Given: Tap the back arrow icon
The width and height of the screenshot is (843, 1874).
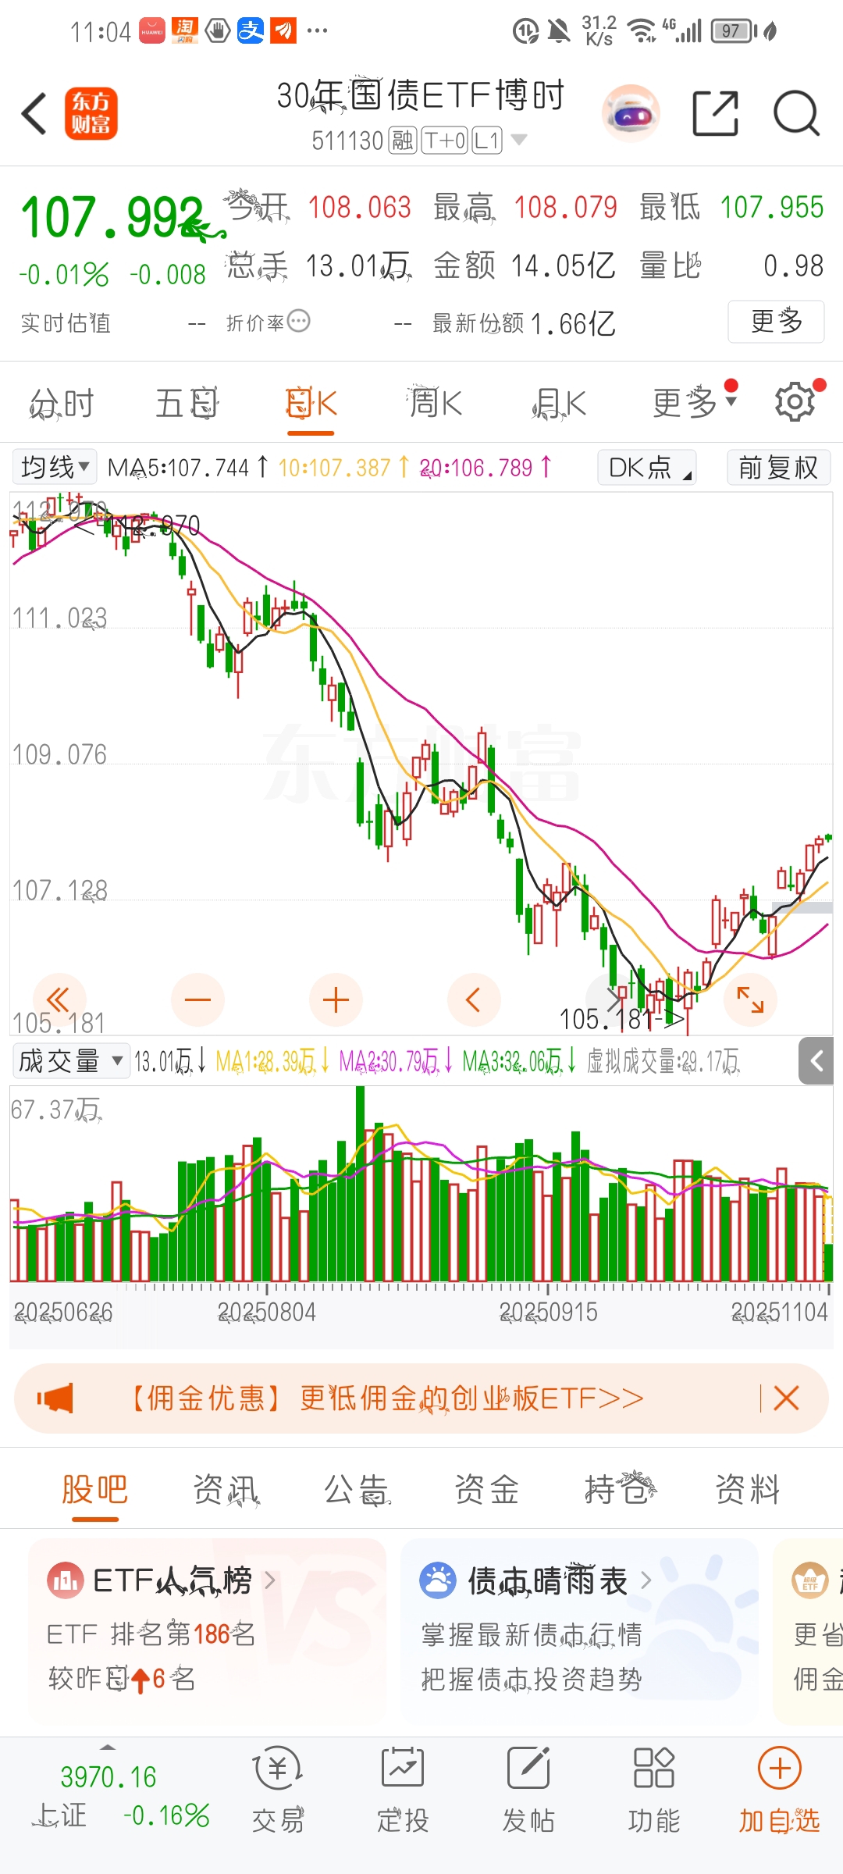Looking at the screenshot, I should (34, 114).
